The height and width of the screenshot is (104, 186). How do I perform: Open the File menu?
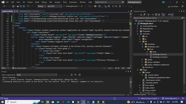coord(7,2)
